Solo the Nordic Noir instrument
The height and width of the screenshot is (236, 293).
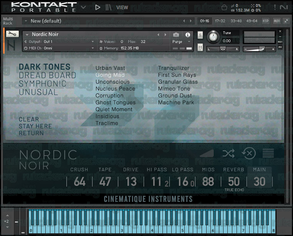click(x=200, y=35)
